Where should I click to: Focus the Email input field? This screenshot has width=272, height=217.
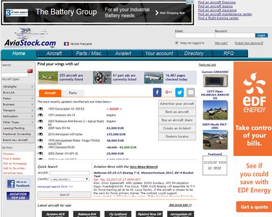click(195, 36)
